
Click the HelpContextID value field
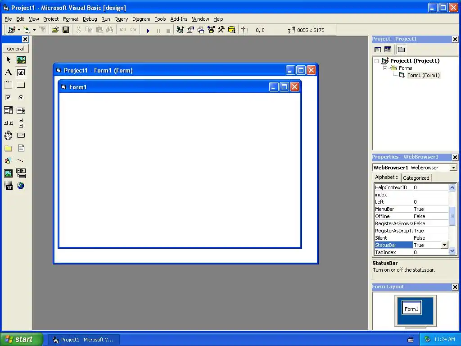[x=431, y=187]
